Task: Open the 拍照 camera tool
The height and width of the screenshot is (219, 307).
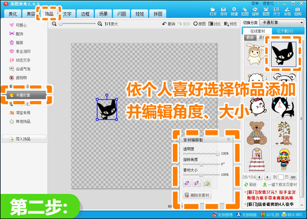Action: pos(298,12)
